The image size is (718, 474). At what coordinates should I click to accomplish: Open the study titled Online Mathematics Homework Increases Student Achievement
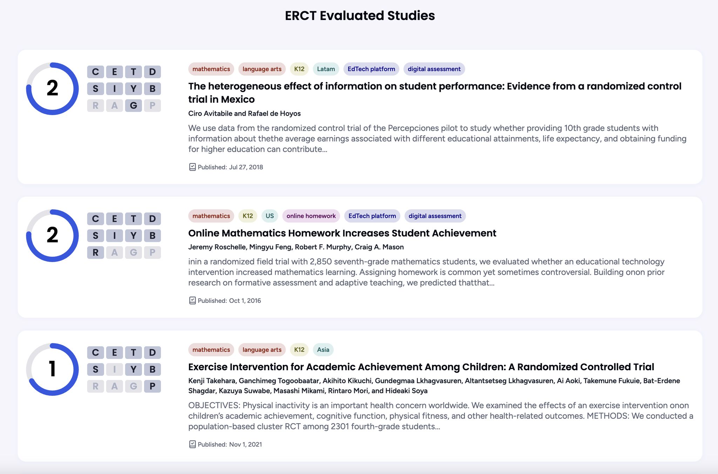[342, 233]
